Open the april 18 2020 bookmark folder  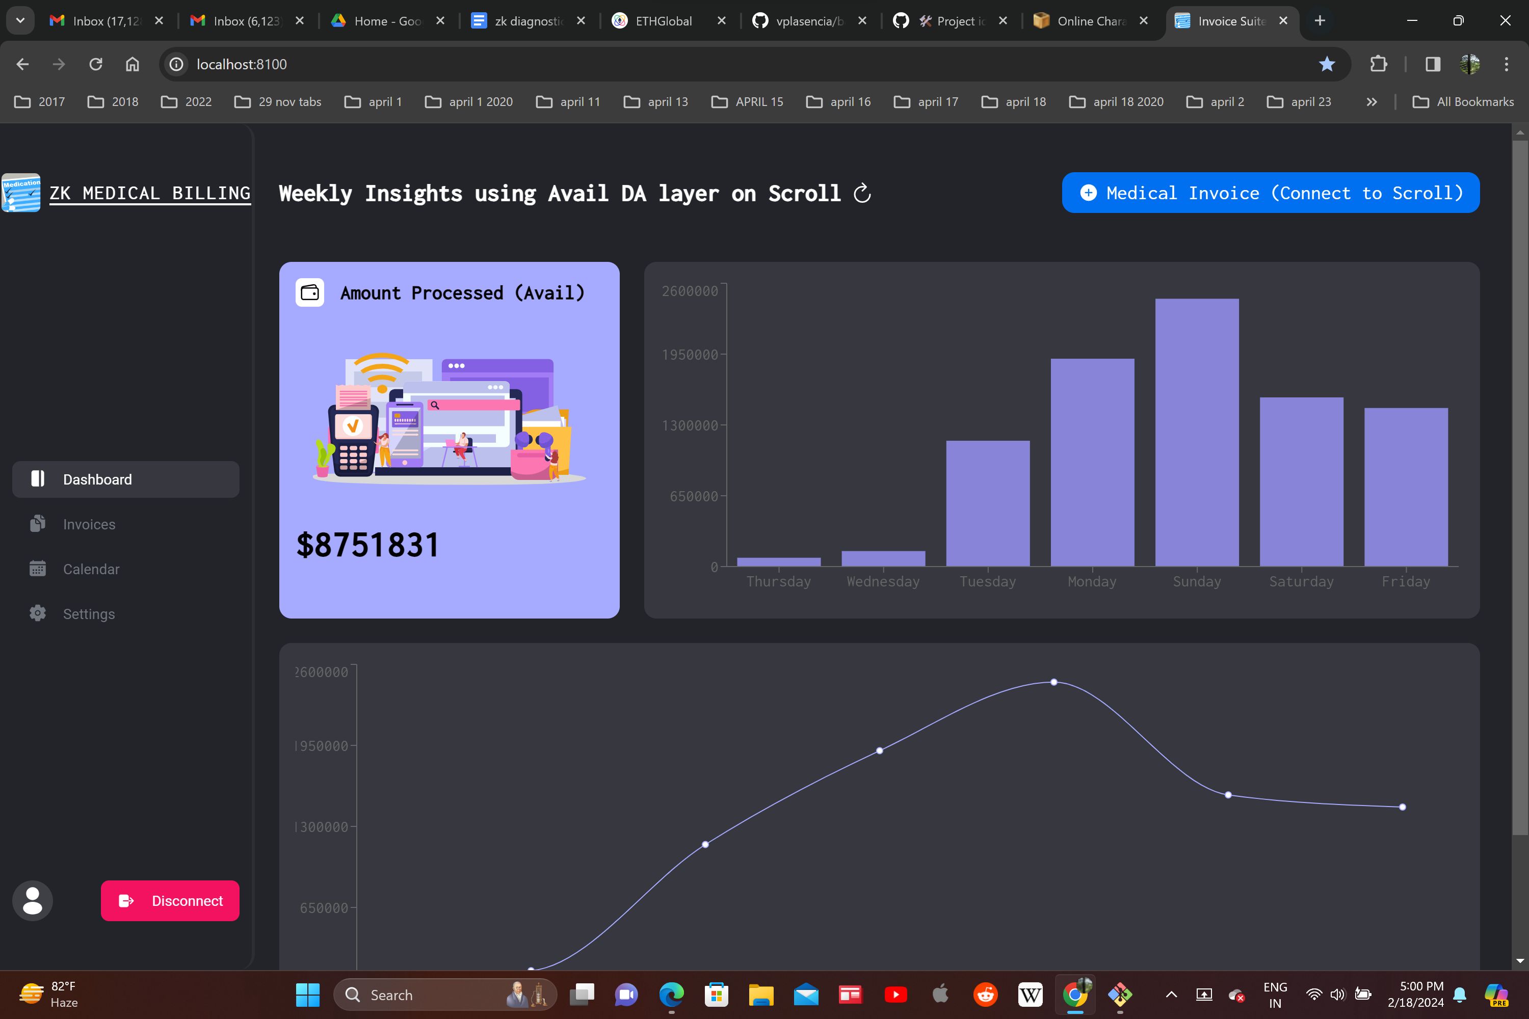1116,102
